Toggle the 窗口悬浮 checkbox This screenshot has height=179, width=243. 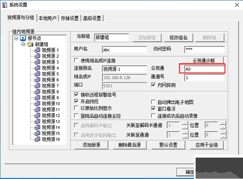[153, 109]
